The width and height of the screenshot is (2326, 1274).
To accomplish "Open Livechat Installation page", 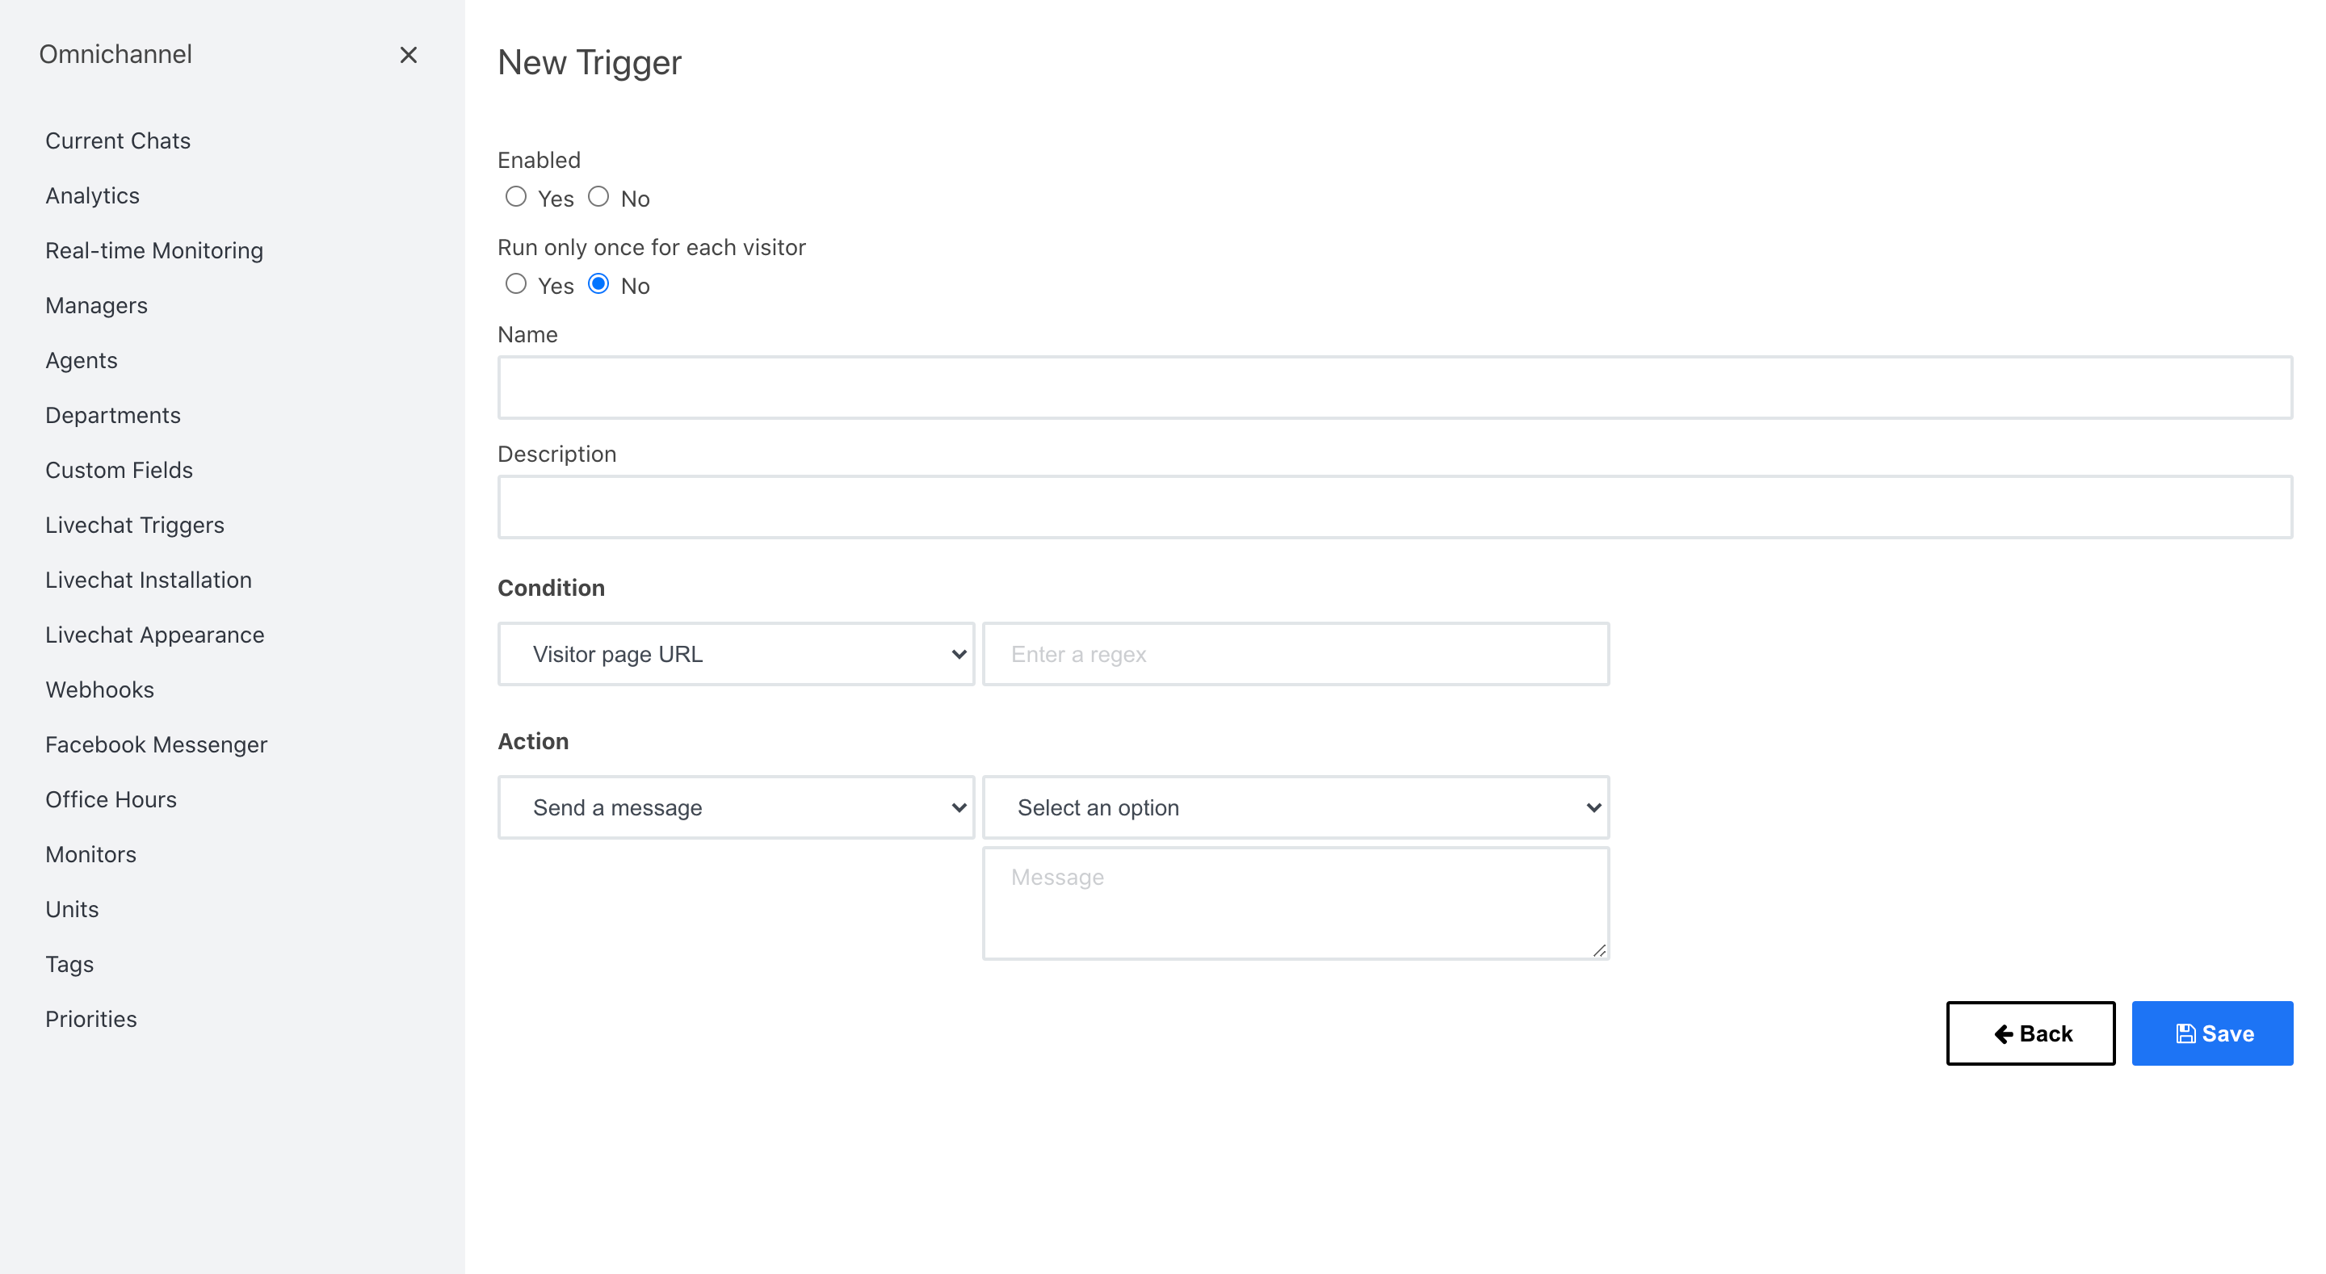I will (149, 580).
